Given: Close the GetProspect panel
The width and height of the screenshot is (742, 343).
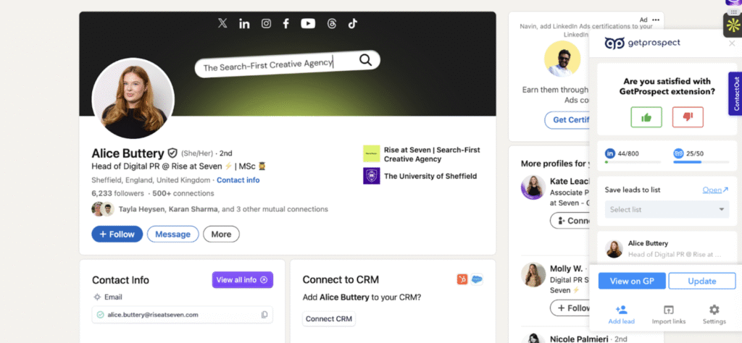Looking at the screenshot, I should click(732, 43).
